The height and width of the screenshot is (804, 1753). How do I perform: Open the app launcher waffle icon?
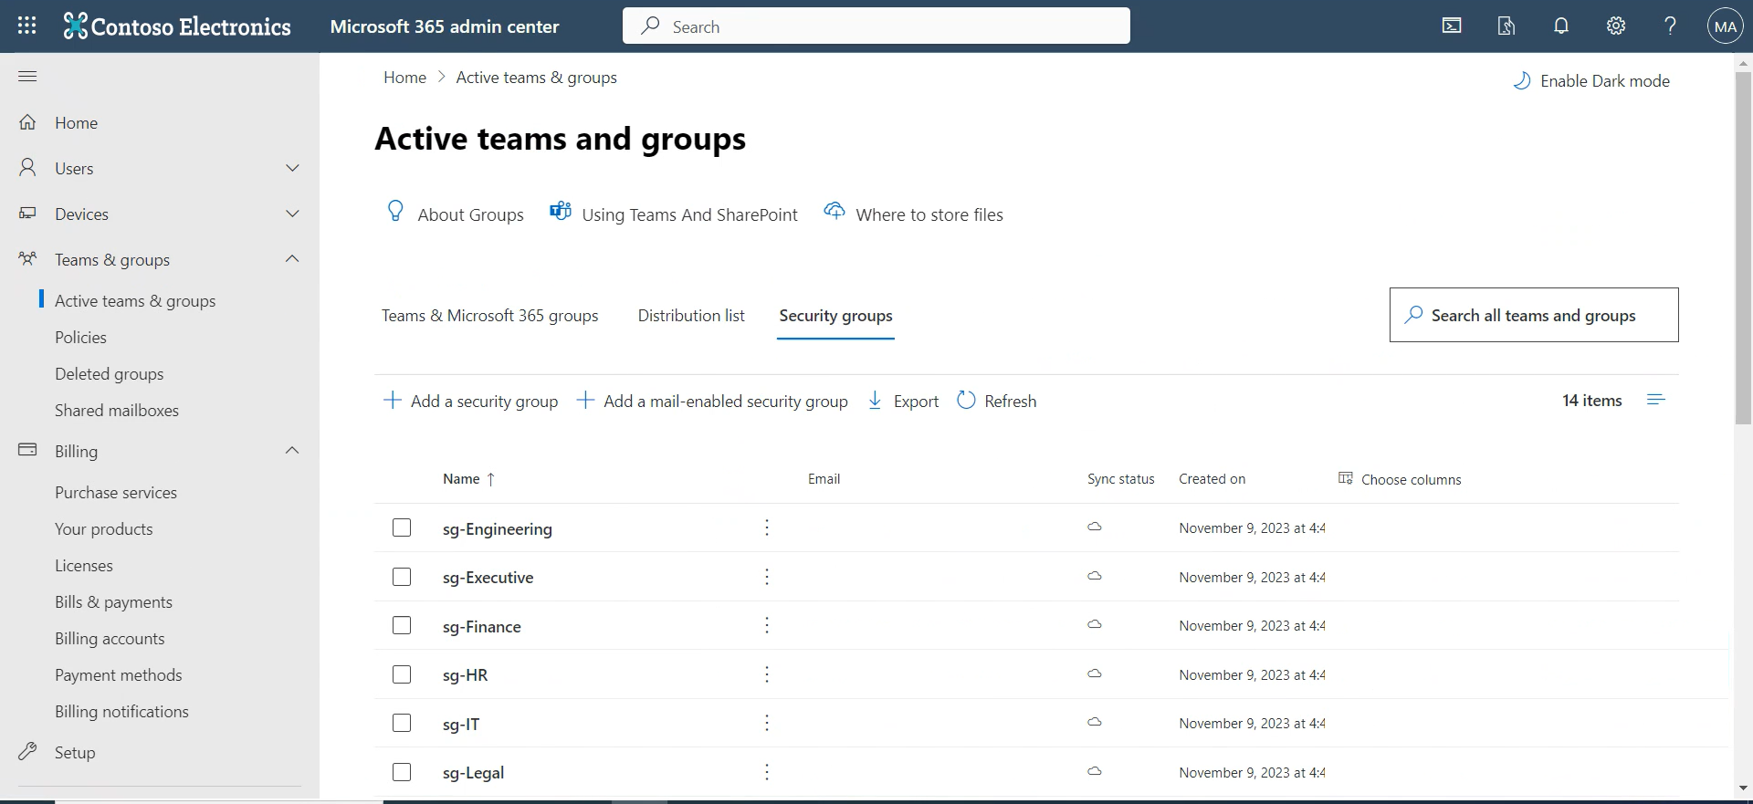(27, 26)
